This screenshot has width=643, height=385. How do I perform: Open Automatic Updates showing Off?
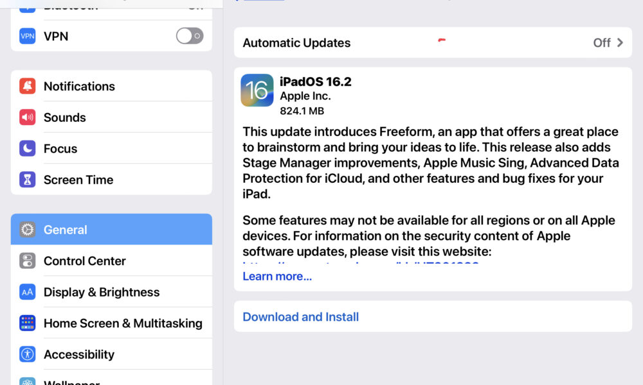pos(433,42)
